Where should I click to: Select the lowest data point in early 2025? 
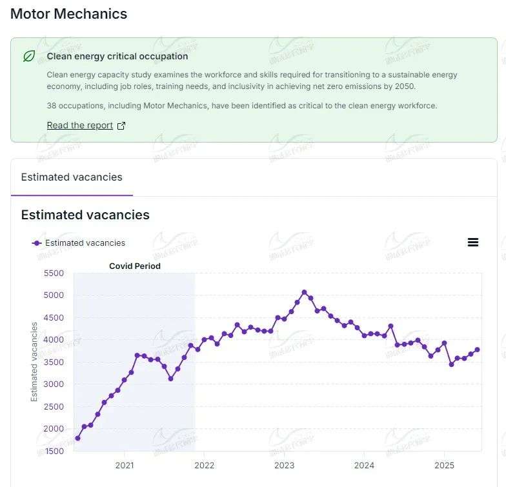tap(451, 364)
